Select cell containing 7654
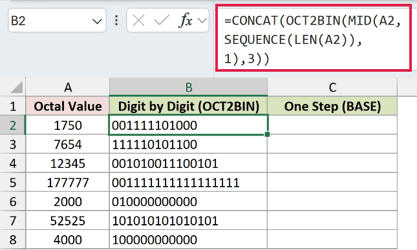417x250 pixels. 67,144
